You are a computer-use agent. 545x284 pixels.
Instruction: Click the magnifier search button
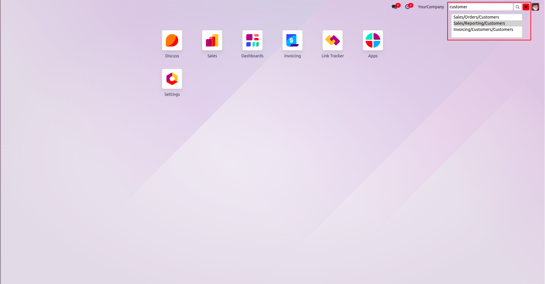click(517, 7)
